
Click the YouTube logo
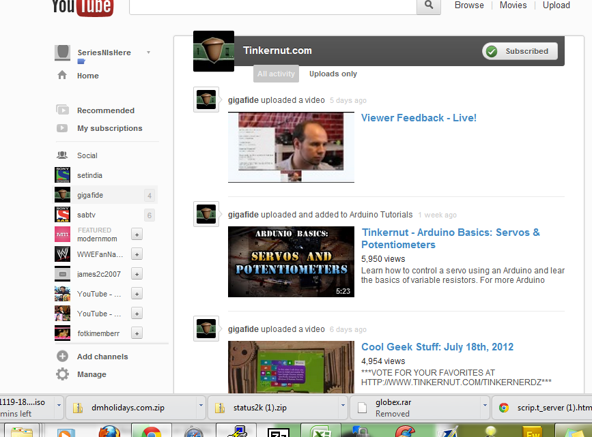pos(83,7)
